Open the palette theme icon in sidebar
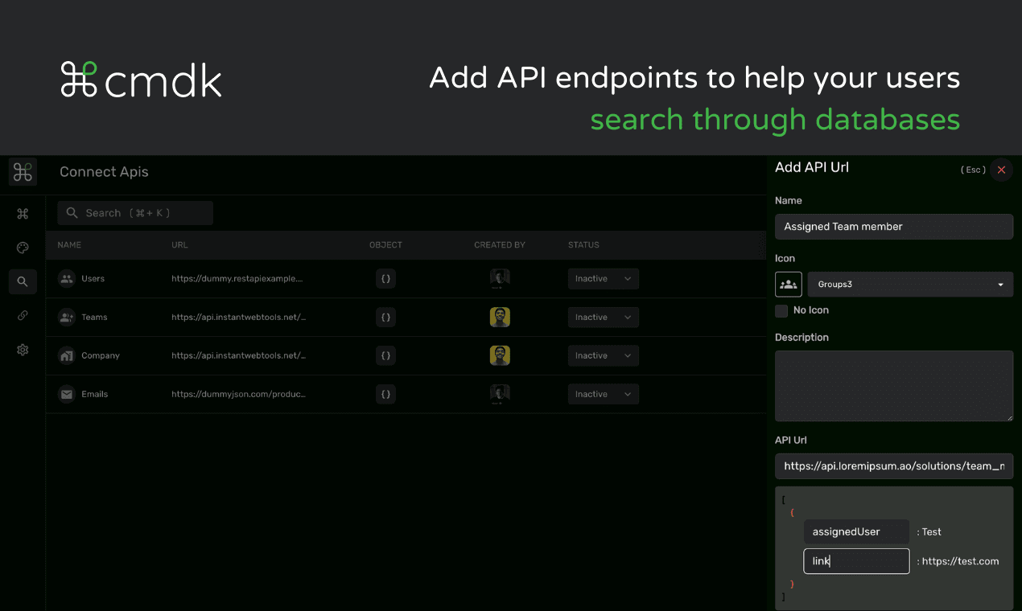This screenshot has width=1022, height=611. click(23, 248)
